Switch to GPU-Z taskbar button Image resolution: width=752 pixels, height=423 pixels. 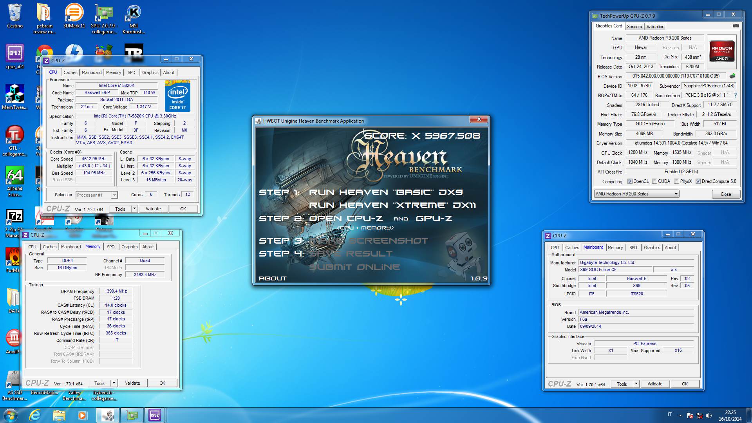(132, 415)
